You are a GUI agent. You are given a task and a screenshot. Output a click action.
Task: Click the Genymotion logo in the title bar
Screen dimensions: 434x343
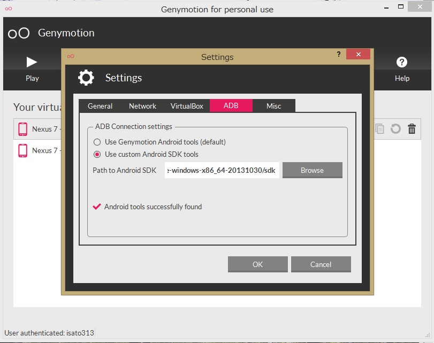9,9
